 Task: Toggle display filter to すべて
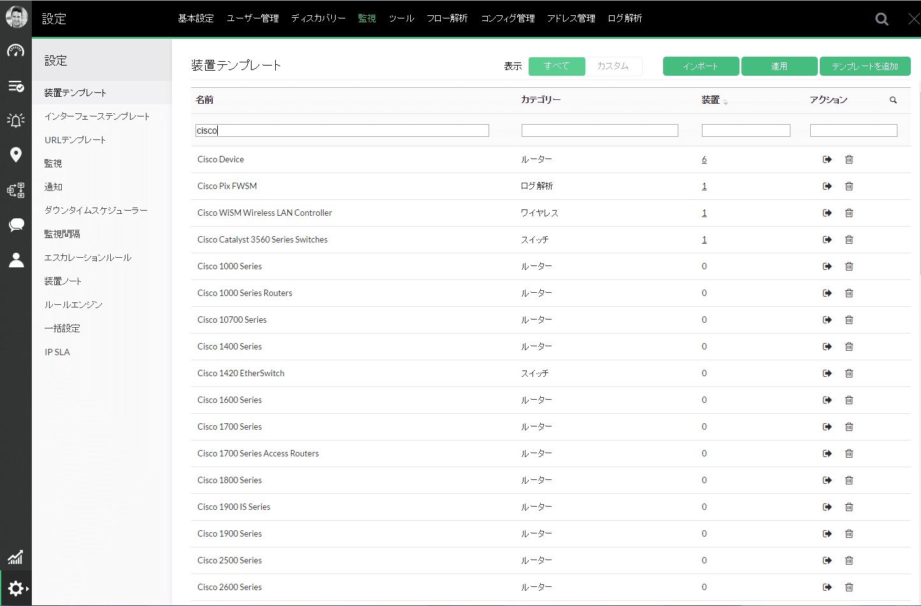point(557,66)
